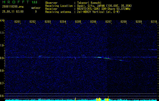159x101 pixels.
Task: Click the filename 2508110200.png
Action: click(x=13, y=7)
